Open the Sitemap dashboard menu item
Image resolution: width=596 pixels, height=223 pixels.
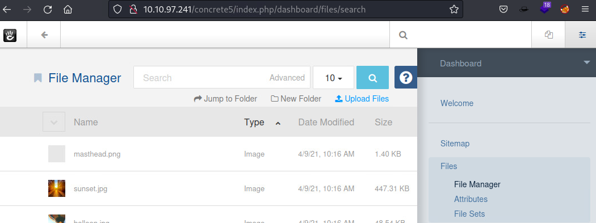pos(455,144)
